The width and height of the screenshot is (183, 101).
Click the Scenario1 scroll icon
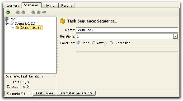click(x=12, y=23)
